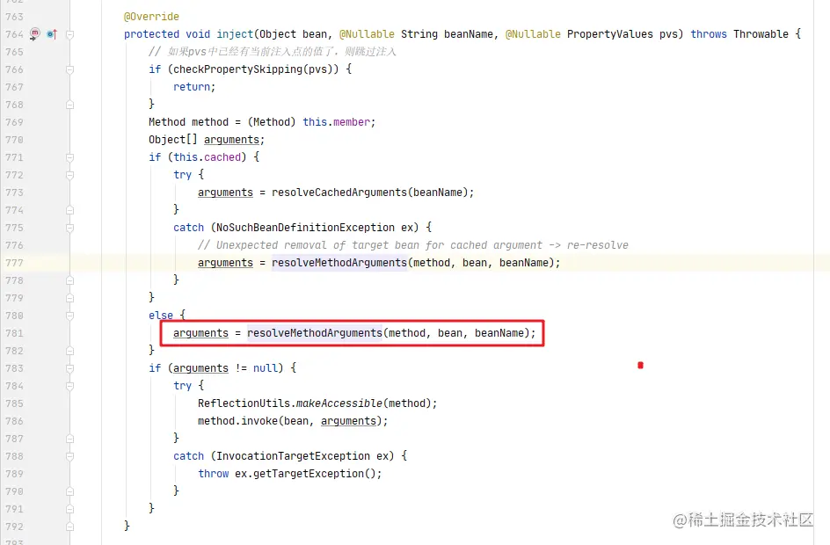This screenshot has height=545, width=830.
Task: Click the return statement on line 767
Action: [x=194, y=87]
